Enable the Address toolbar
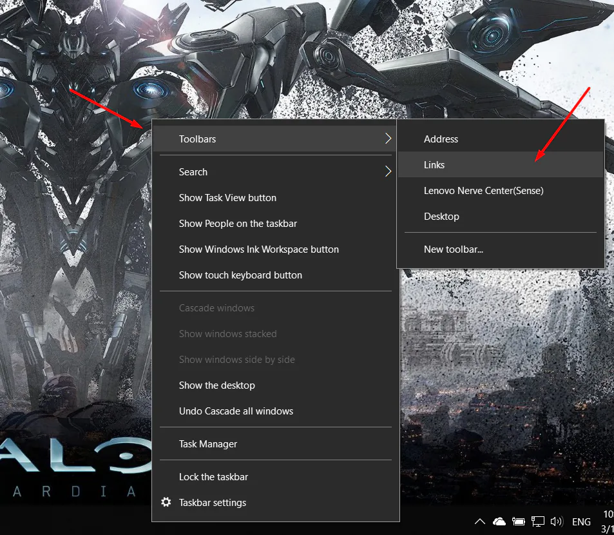Image resolution: width=614 pixels, height=535 pixels. (501, 139)
